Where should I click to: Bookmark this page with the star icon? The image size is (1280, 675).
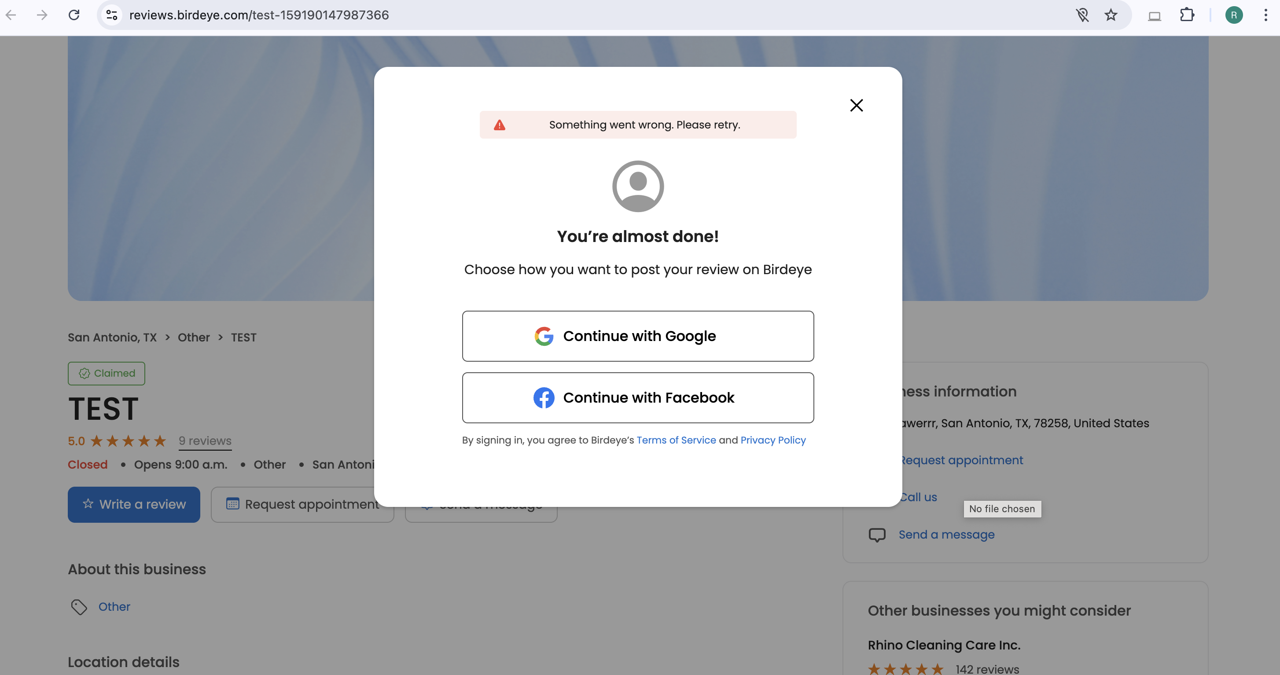pyautogui.click(x=1111, y=15)
